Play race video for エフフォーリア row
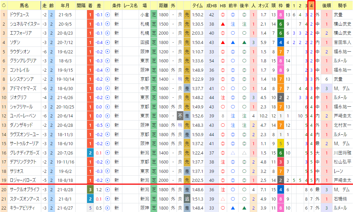 point(107,33)
